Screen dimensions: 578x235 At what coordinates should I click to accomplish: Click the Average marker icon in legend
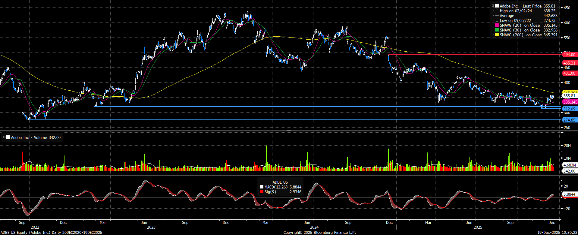497,16
